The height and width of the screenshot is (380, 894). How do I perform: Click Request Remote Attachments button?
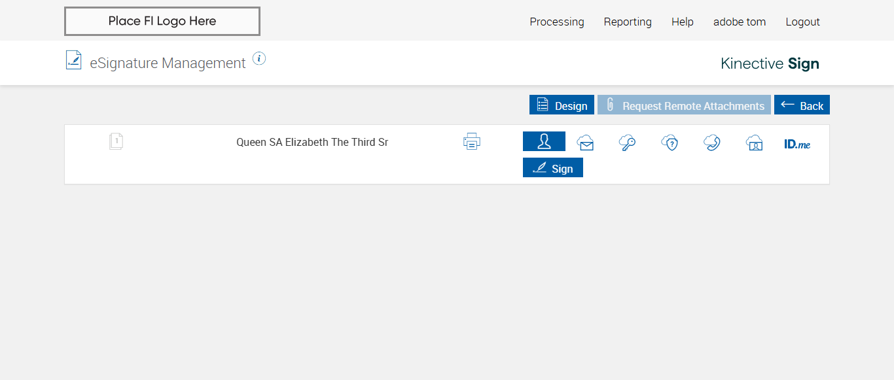pos(684,105)
